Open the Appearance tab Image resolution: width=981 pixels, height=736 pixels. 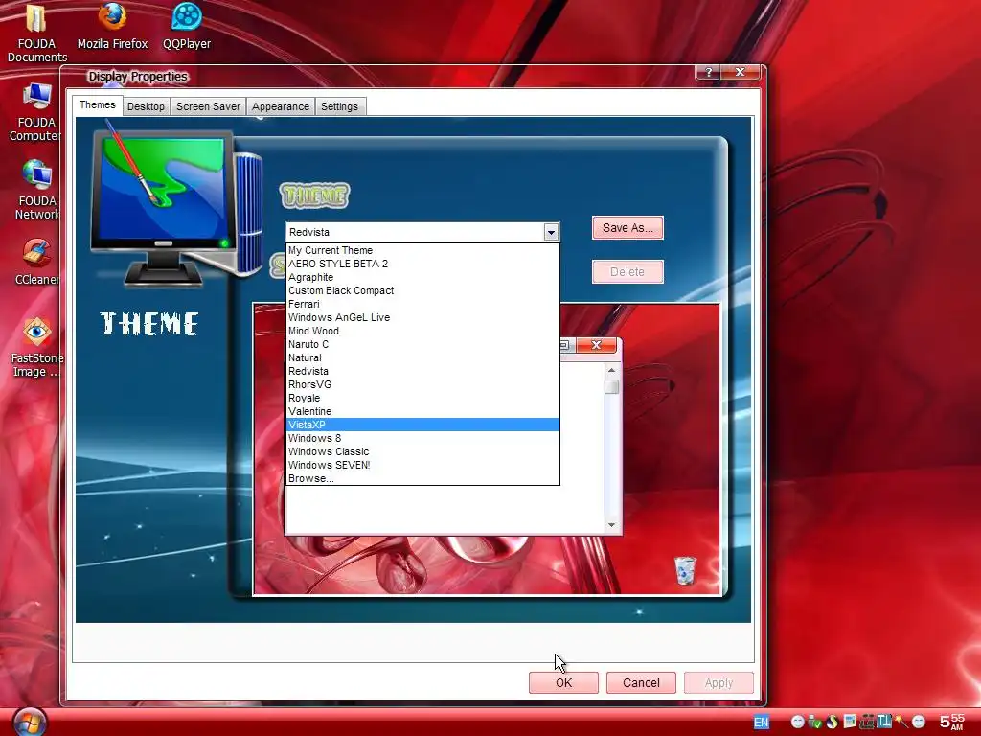tap(281, 106)
